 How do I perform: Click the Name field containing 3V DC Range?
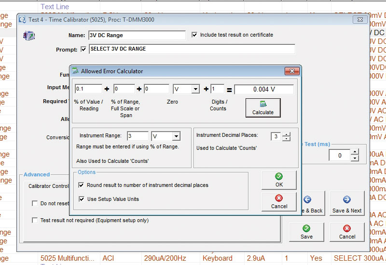[137, 35]
